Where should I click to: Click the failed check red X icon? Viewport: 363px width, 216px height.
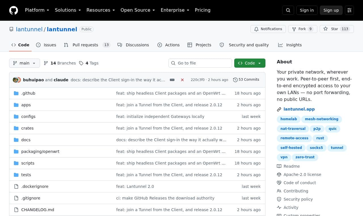coord(182,80)
